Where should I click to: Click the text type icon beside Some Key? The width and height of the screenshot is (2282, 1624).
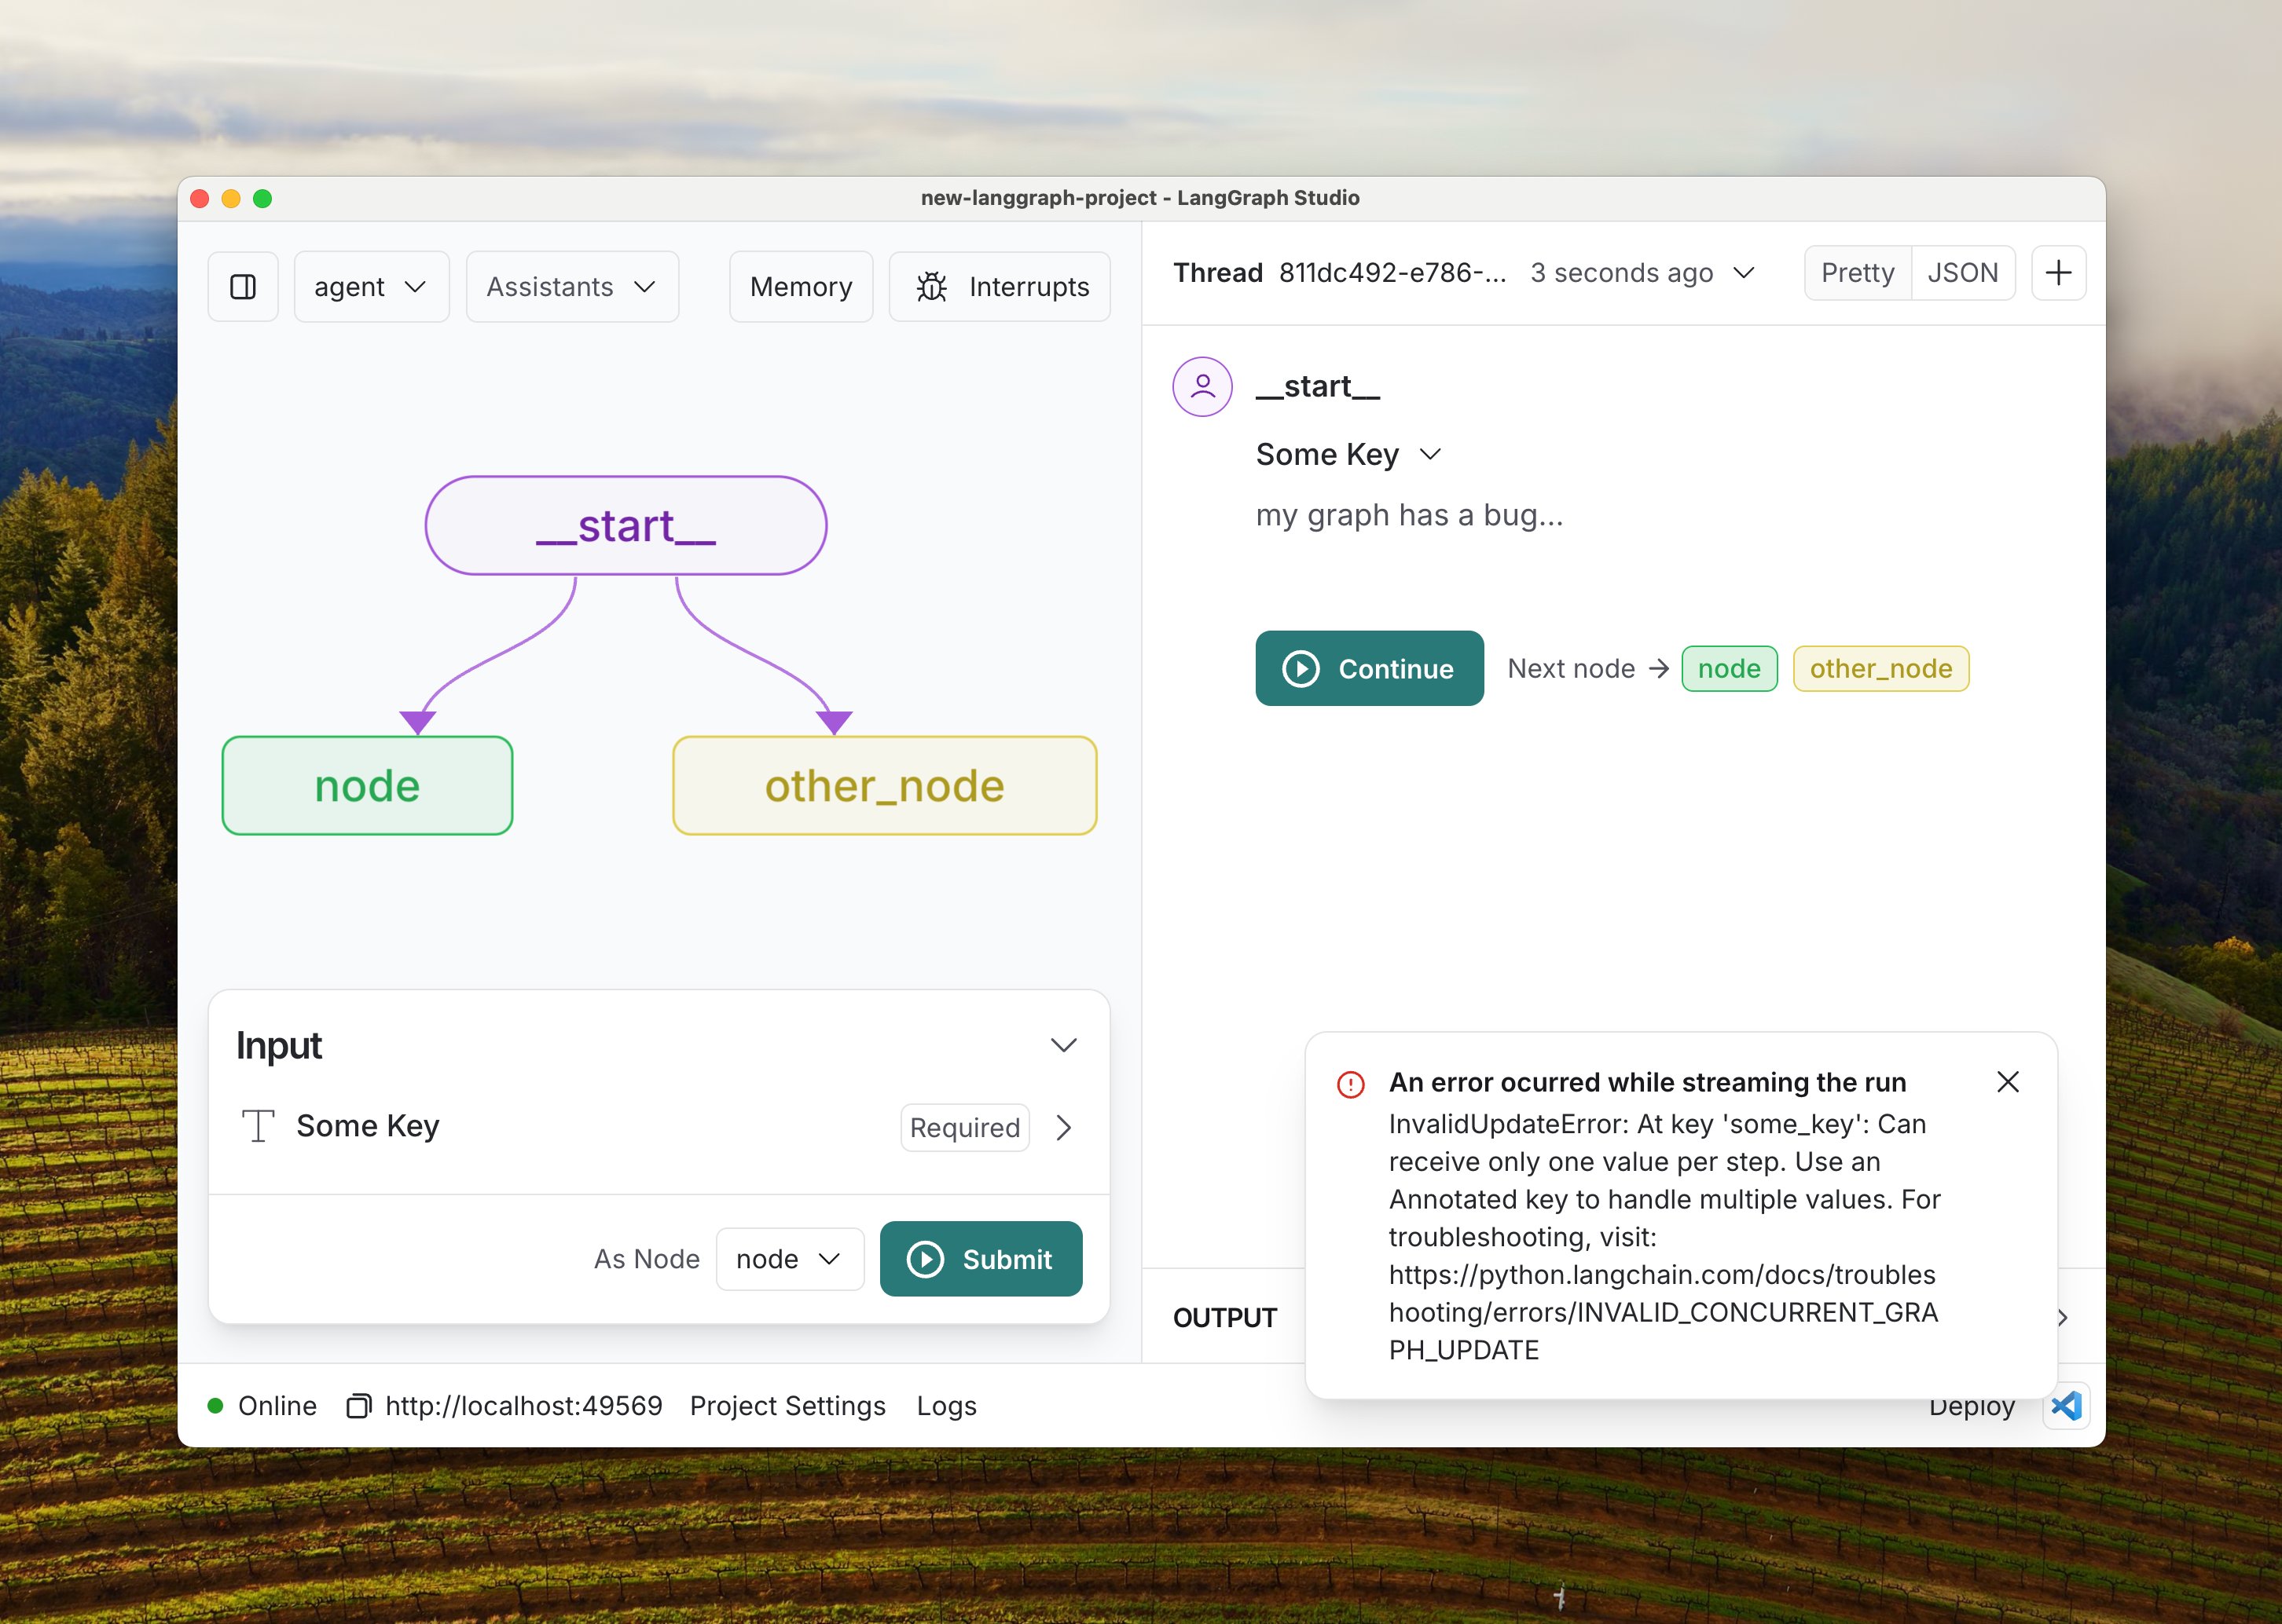[258, 1126]
